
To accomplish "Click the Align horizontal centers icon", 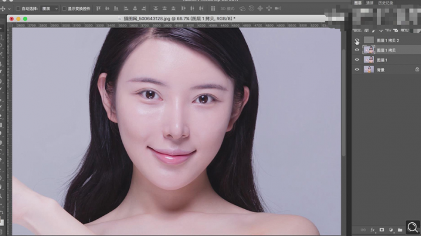I will pyautogui.click(x=135, y=8).
